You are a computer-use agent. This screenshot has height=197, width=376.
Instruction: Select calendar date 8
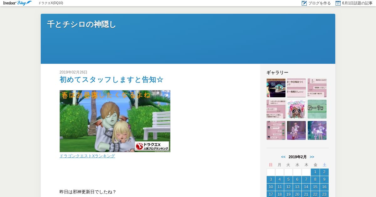pos(315,179)
